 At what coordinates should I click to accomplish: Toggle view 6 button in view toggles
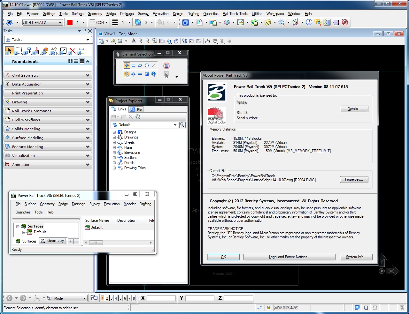[x=125, y=298]
